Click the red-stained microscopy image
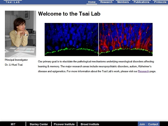 126,39
